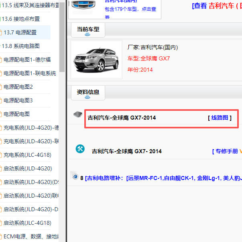Screen dimensions: 242x242
Task: Open 吉利电路增补 远景MR-FC-1 link
Action: pyautogui.click(x=163, y=178)
